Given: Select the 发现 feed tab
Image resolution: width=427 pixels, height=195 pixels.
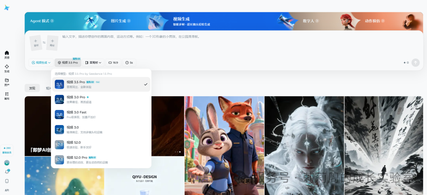Looking at the screenshot, I should [x=32, y=88].
